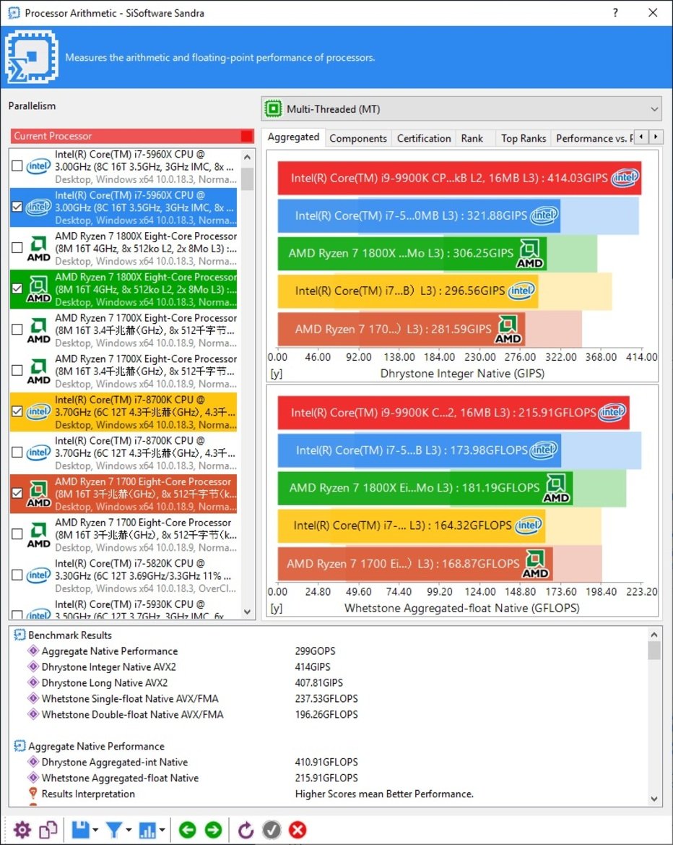The image size is (673, 845).
Task: Click the right tab-scroll arrow
Action: coord(656,137)
